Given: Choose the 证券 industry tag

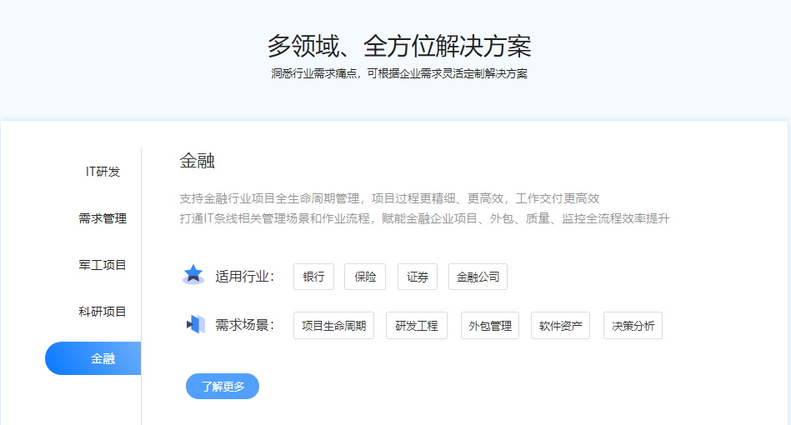Looking at the screenshot, I should (418, 277).
